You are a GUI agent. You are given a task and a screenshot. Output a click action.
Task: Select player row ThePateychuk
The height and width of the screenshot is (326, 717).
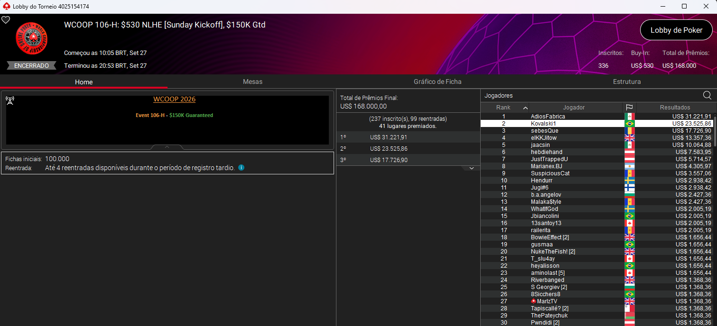(x=597, y=316)
